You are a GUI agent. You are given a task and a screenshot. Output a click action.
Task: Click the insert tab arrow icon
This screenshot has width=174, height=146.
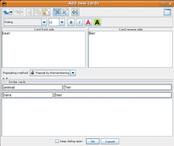(x=75, y=12)
